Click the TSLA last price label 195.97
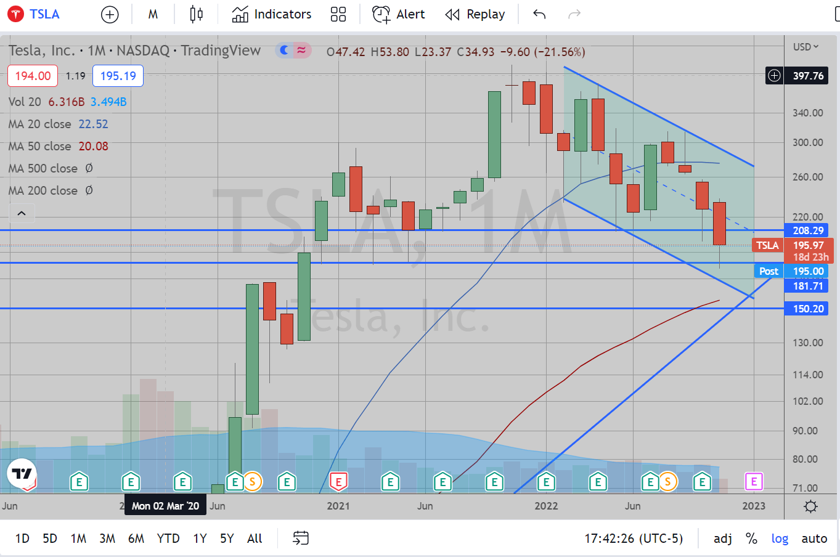The height and width of the screenshot is (557, 840). click(794, 245)
